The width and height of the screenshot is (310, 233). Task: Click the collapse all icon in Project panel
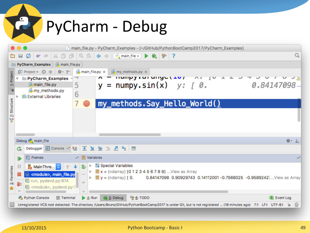(x=51, y=72)
